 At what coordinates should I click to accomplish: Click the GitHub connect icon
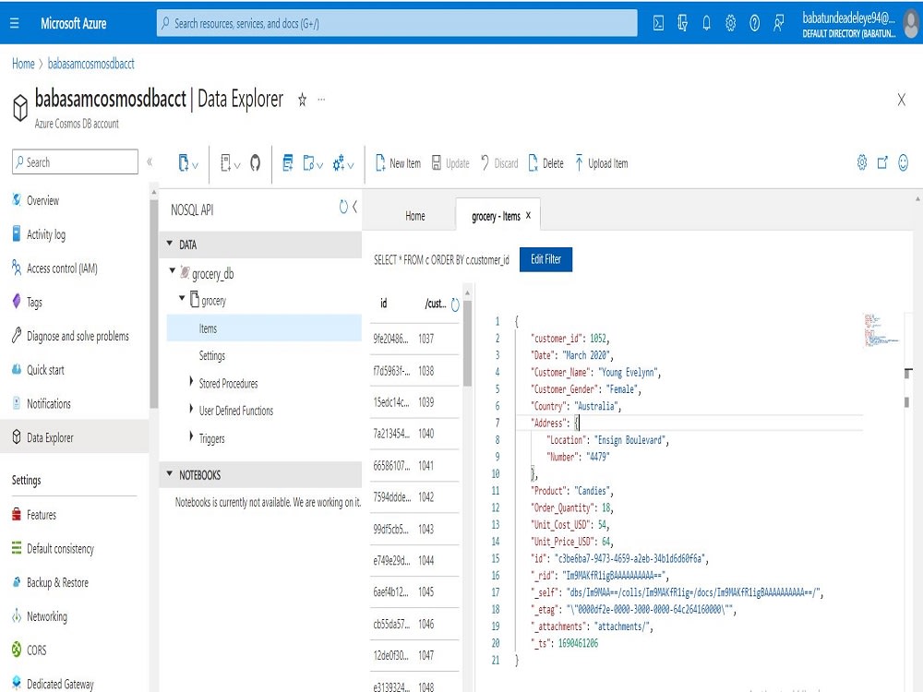coord(255,163)
